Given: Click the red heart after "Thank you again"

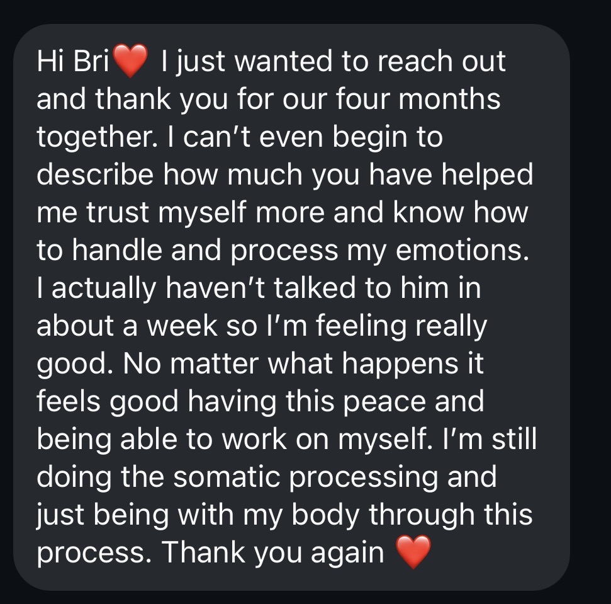Looking at the screenshot, I should point(413,552).
